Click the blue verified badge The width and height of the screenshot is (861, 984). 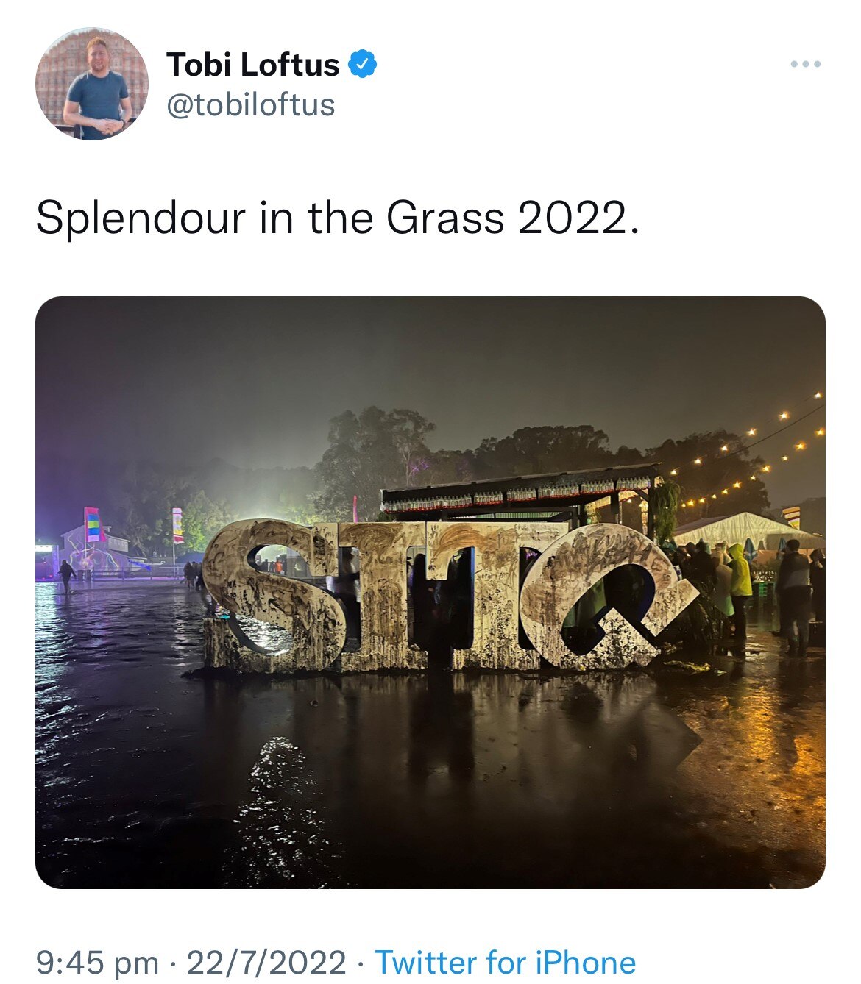coord(362,64)
